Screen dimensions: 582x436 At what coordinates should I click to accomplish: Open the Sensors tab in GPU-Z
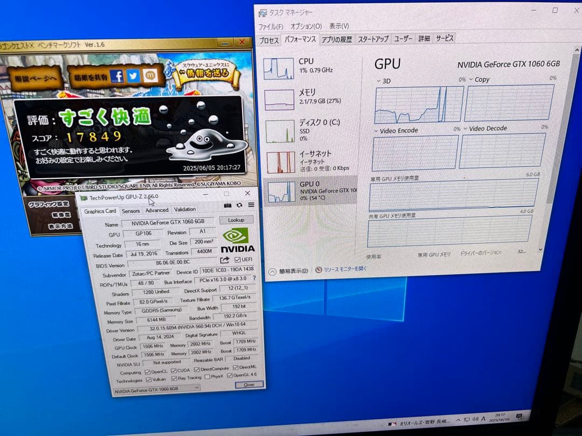[130, 211]
